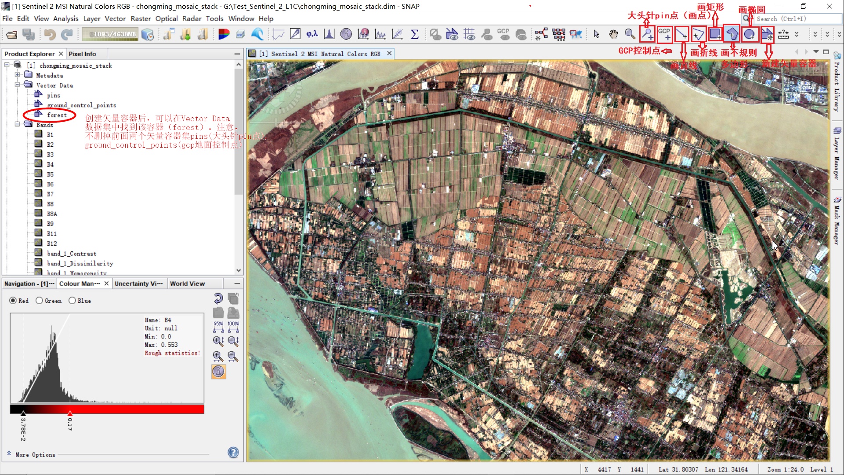The image size is (844, 475).
Task: Select the pin placing tool
Action: click(x=647, y=34)
